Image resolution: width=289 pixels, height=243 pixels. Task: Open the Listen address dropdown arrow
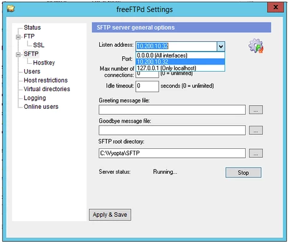click(221, 47)
